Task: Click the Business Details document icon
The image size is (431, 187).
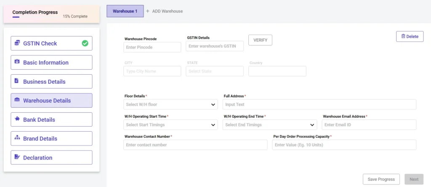Action: tap(17, 81)
